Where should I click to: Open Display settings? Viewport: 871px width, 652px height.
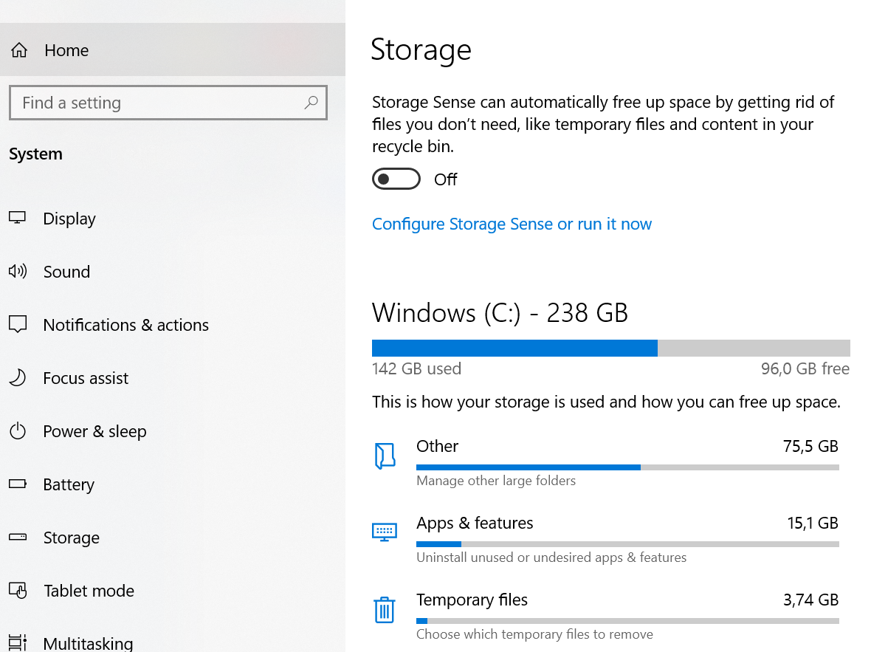[x=173, y=219]
